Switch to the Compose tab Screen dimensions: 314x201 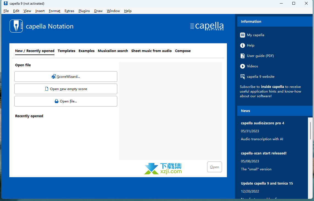click(183, 51)
